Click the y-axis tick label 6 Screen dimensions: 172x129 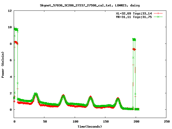11,60
